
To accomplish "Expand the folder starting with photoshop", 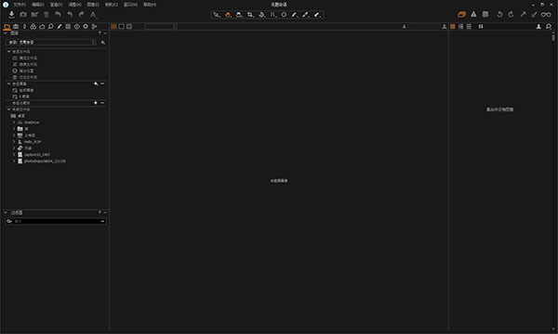I will (x=14, y=161).
